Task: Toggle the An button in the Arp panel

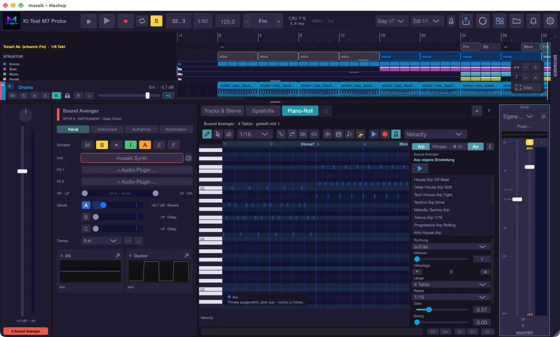Action: click(x=476, y=146)
